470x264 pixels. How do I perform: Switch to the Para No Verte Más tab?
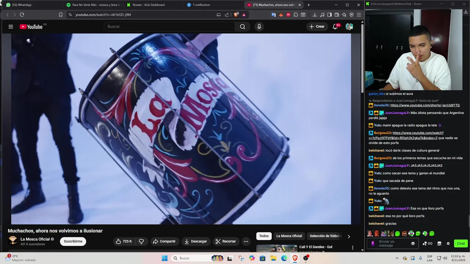(93, 5)
